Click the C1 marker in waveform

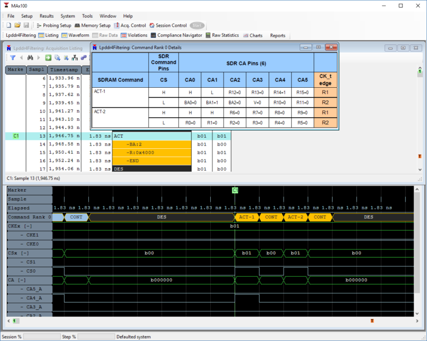tap(235, 190)
